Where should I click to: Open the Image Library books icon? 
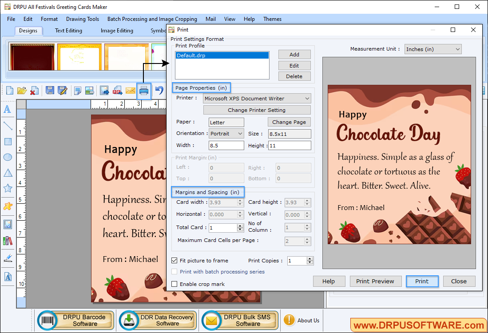8,241
